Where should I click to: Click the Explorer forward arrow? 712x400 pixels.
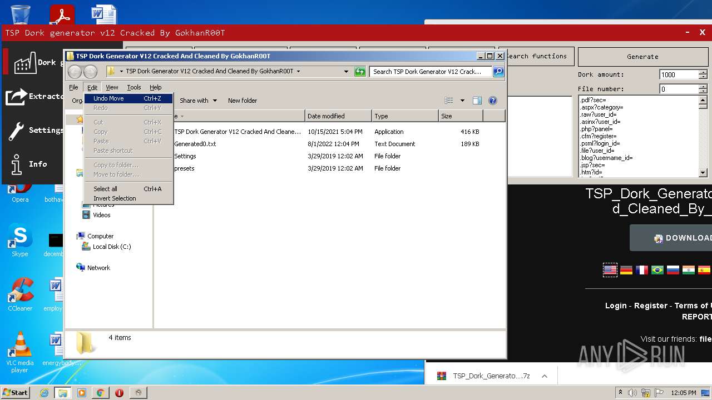point(90,72)
